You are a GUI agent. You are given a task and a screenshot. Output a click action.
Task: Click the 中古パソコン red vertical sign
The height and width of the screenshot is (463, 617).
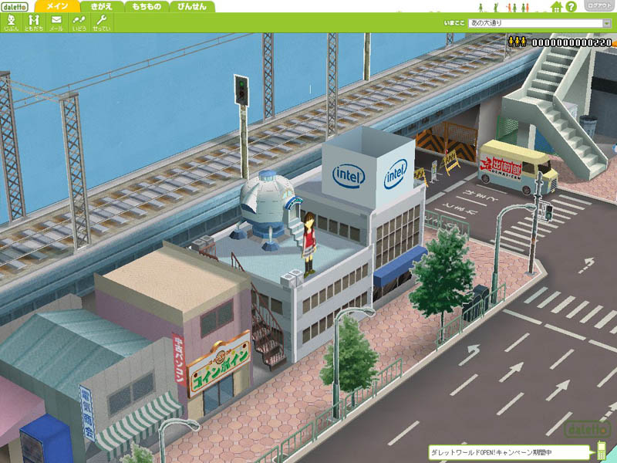pyautogui.click(x=179, y=360)
